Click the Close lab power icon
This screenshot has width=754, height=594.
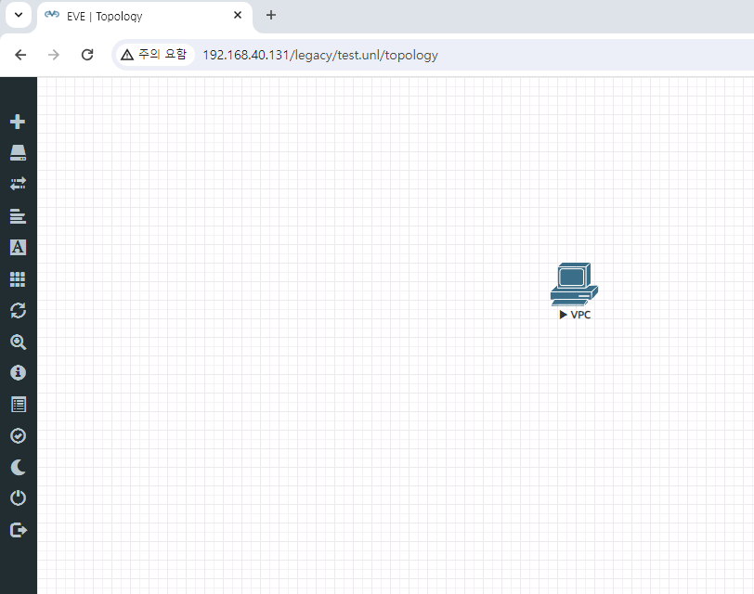click(18, 498)
